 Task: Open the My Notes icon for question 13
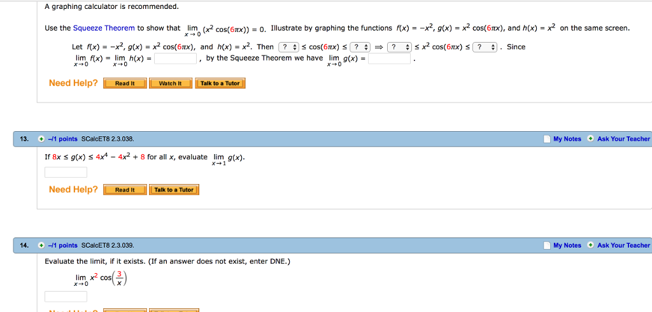click(548, 139)
